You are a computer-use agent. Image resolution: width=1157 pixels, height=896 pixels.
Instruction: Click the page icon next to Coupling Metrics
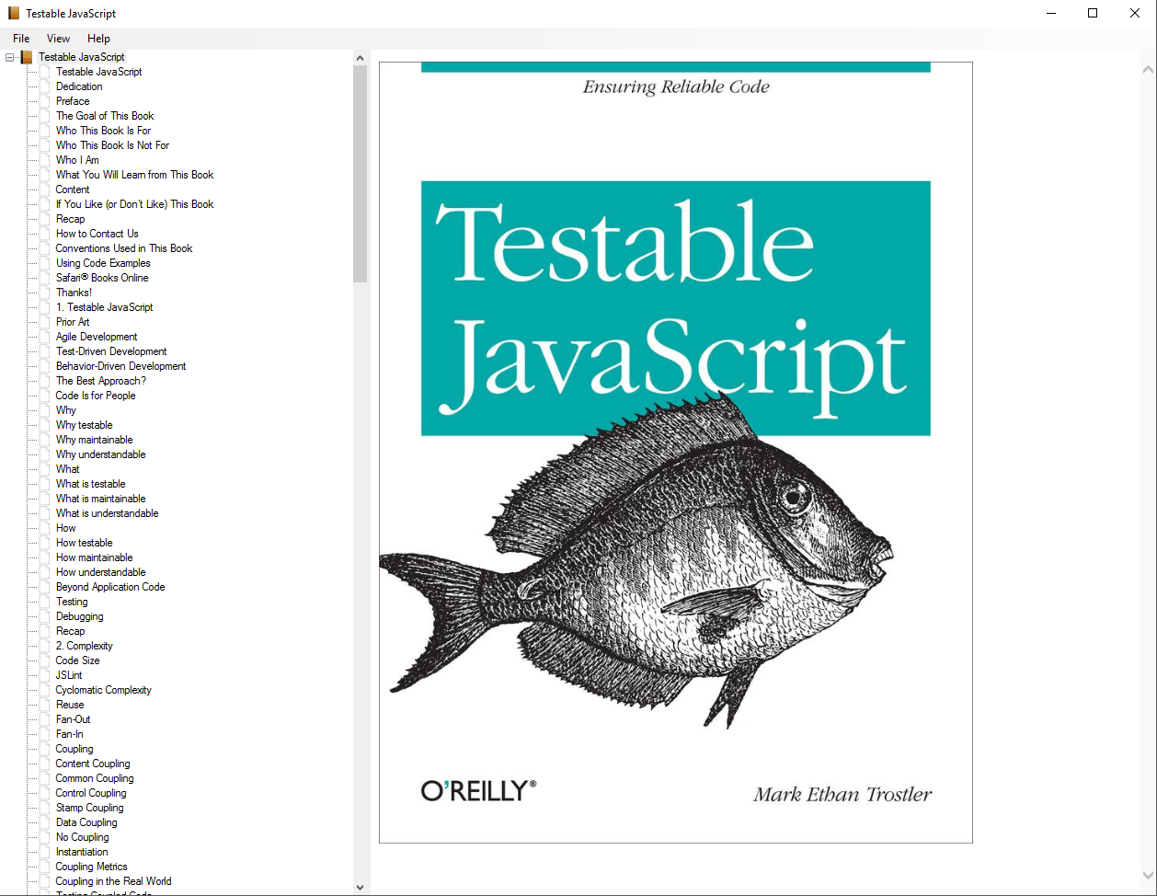[x=44, y=867]
